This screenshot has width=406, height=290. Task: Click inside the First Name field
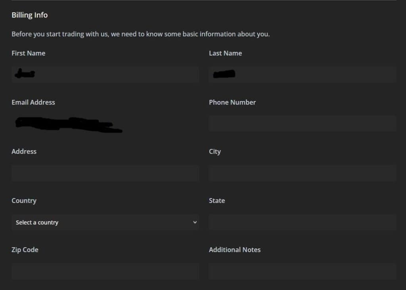[105, 74]
